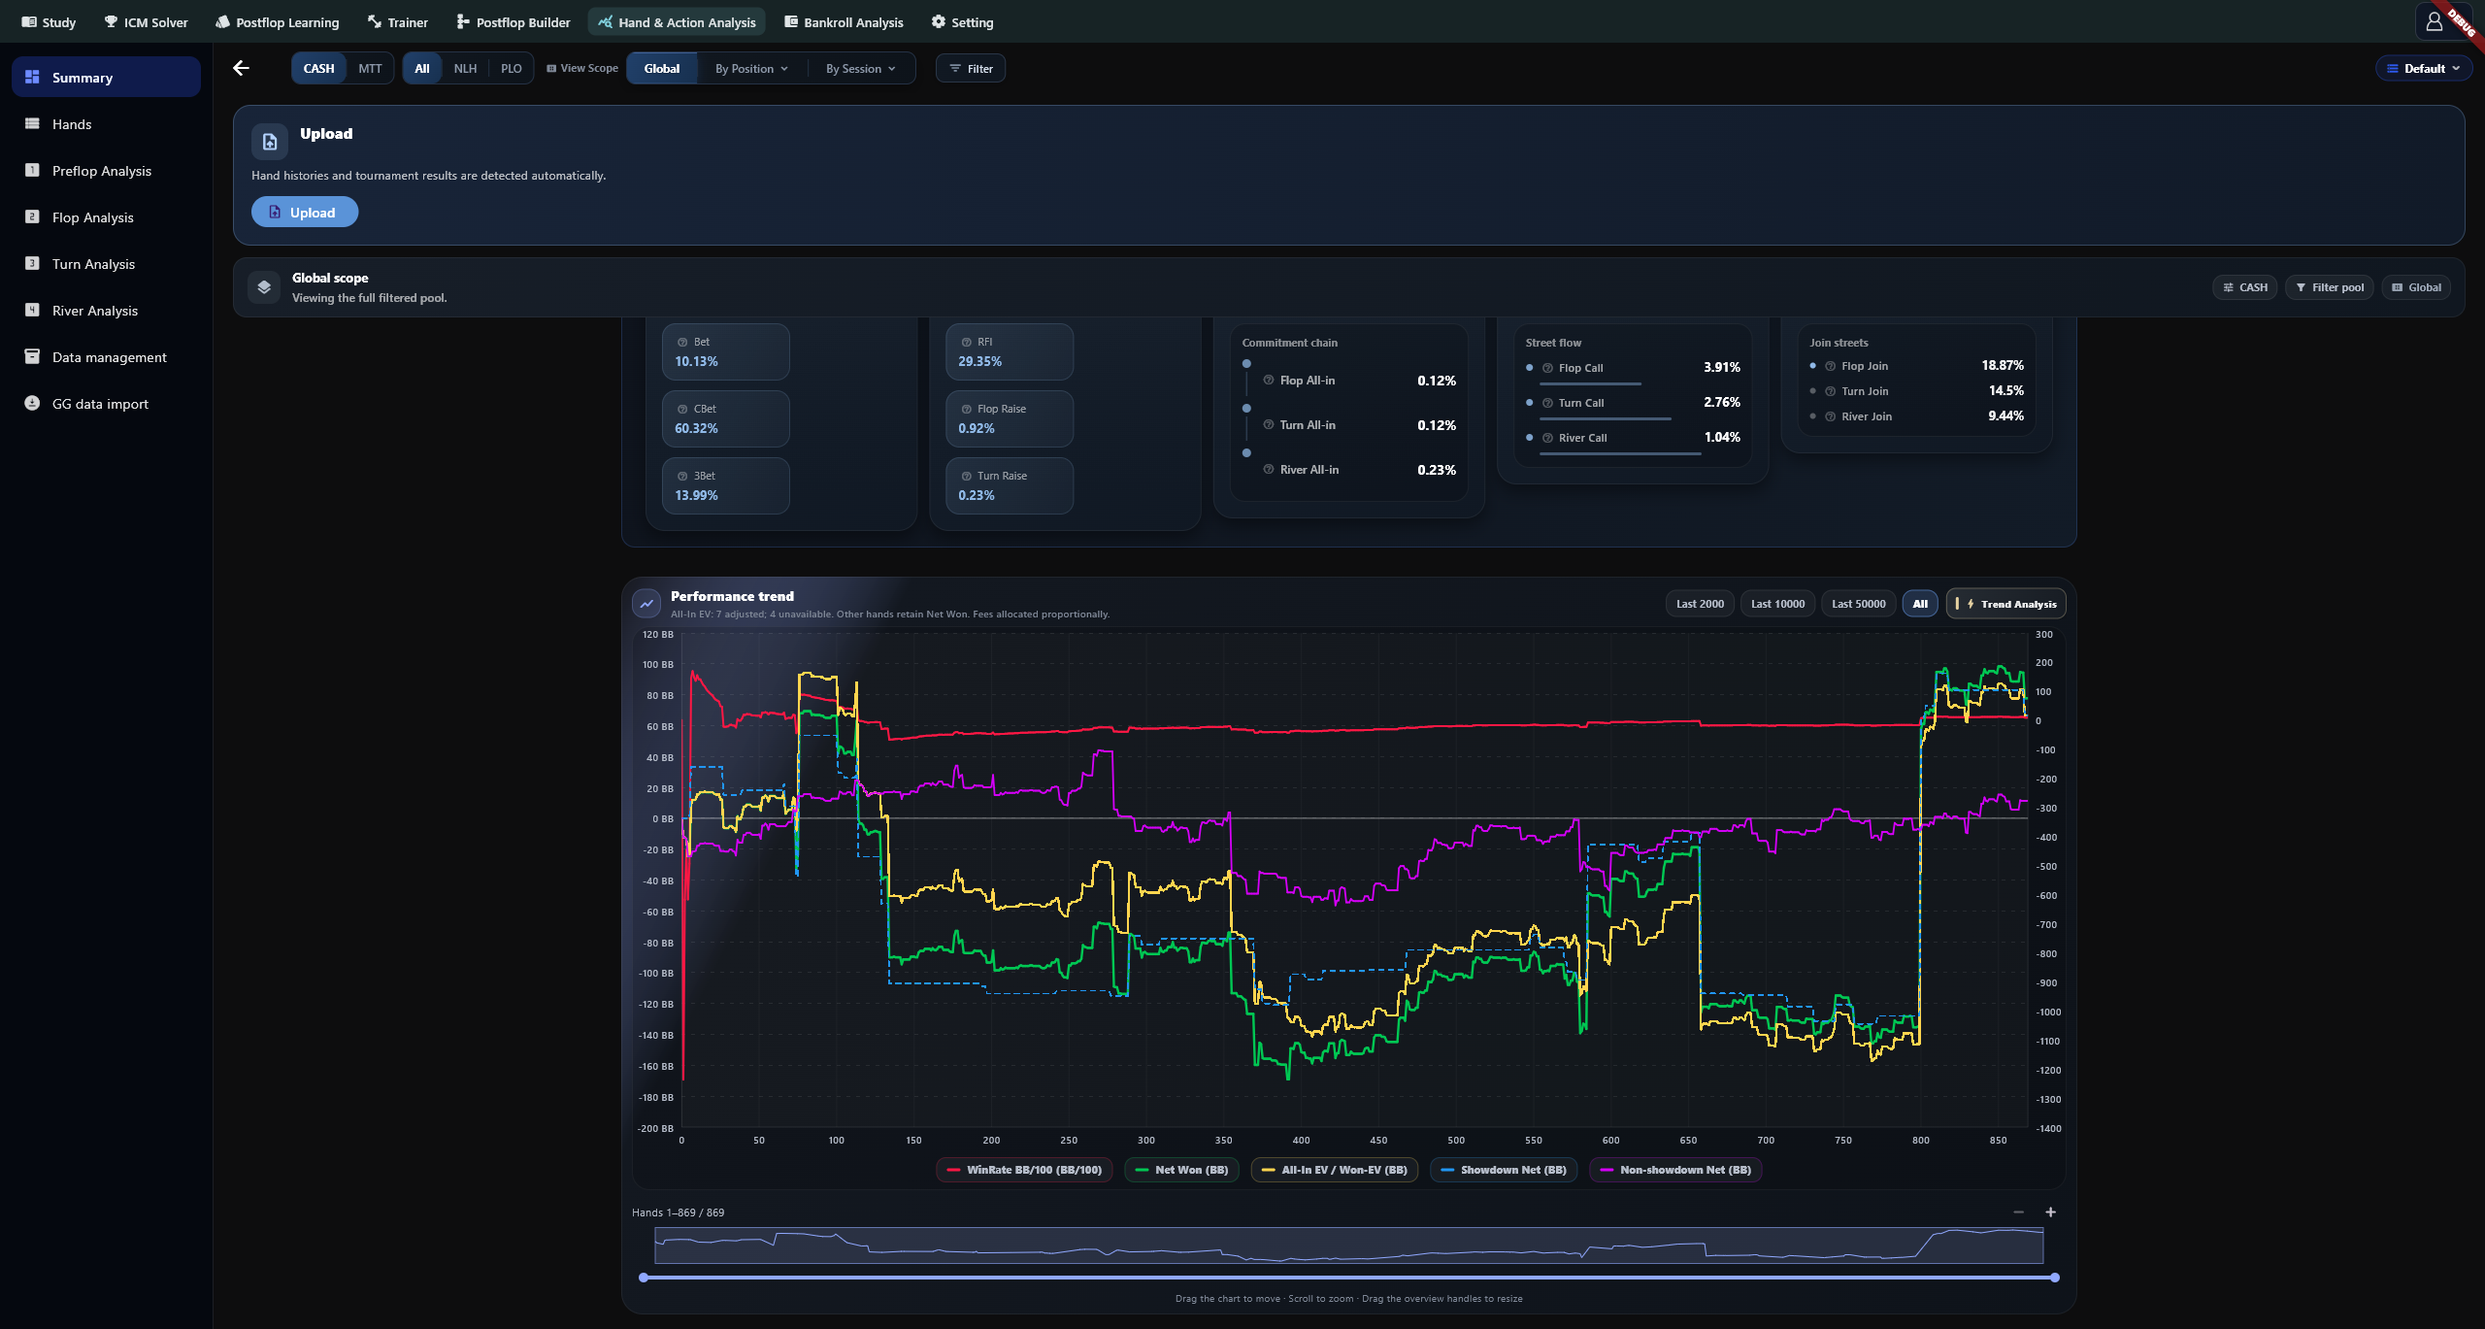
Task: Toggle Non-showdown Net (BB) legend series
Action: coord(1675,1170)
